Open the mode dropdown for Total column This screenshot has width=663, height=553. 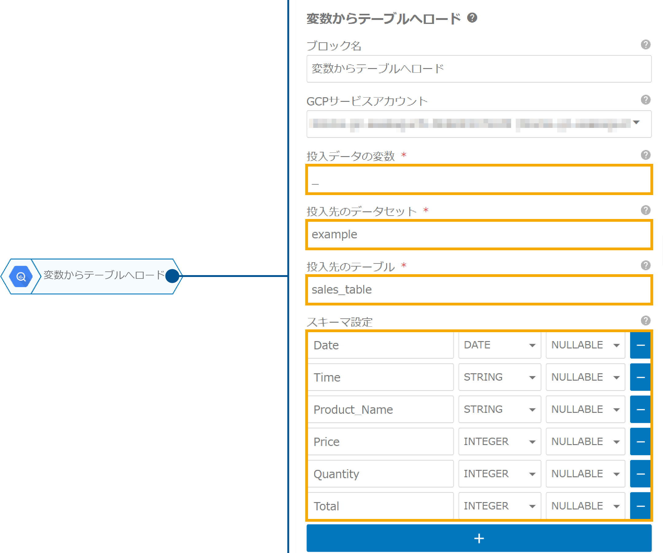(586, 506)
